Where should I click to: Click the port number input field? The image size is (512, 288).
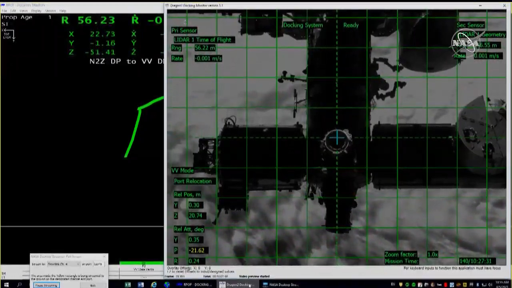tap(98, 264)
